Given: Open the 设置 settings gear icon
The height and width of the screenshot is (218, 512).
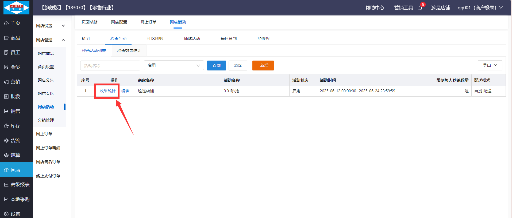Looking at the screenshot, I should pos(6,214).
